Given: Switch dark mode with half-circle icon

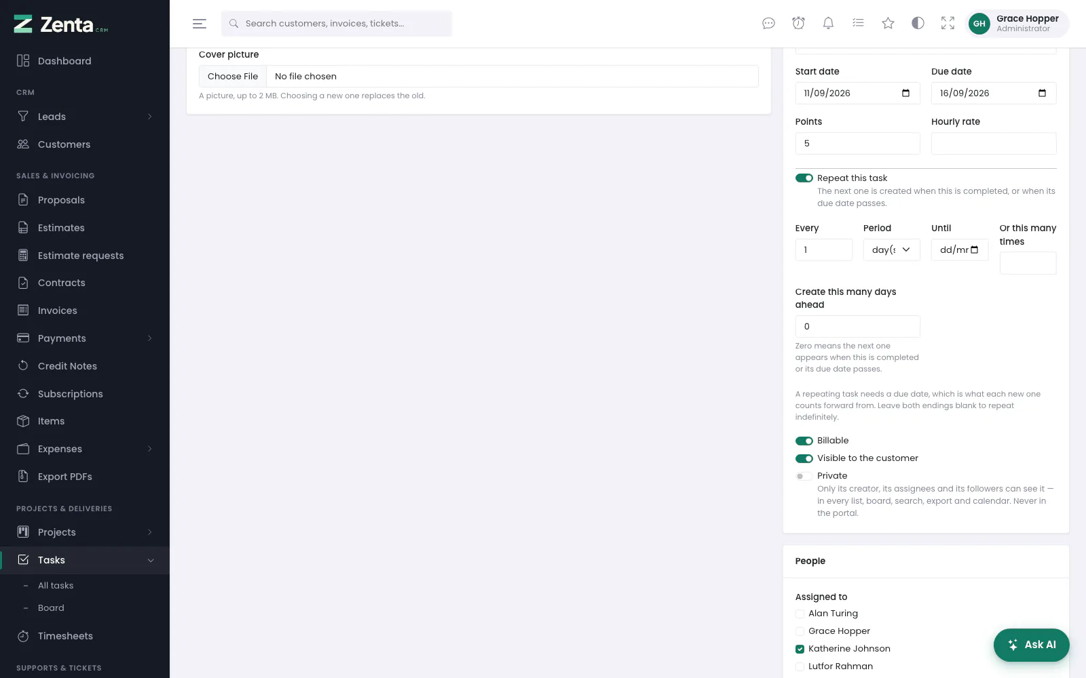Looking at the screenshot, I should pyautogui.click(x=918, y=24).
